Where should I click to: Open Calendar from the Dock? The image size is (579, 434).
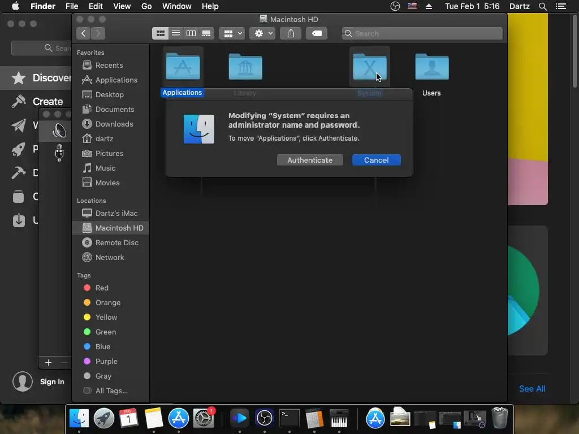128,418
